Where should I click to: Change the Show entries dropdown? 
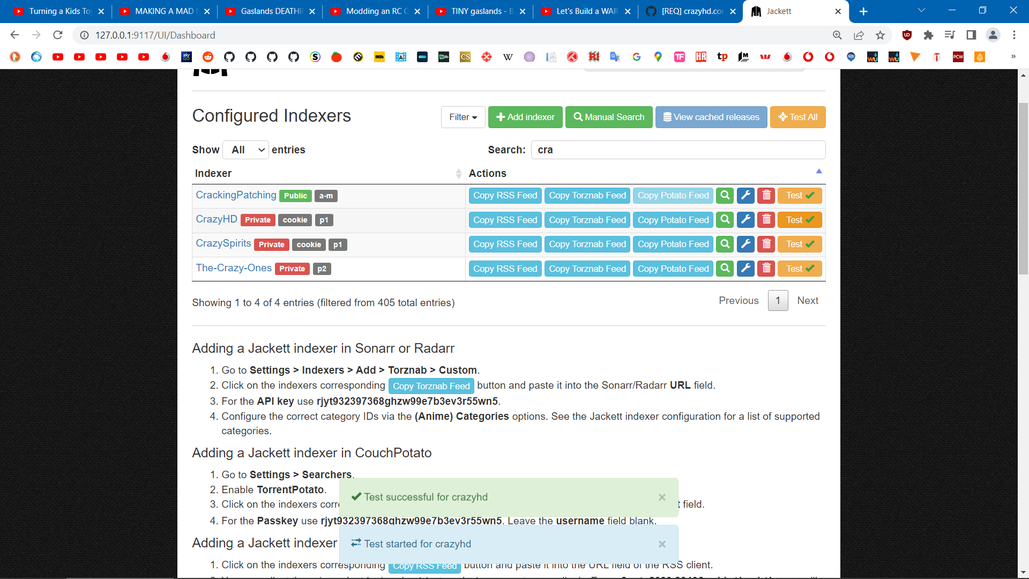[x=245, y=150]
